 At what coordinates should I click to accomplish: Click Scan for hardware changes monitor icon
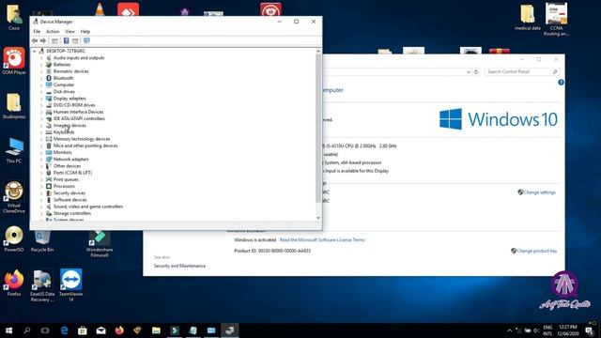coord(86,40)
